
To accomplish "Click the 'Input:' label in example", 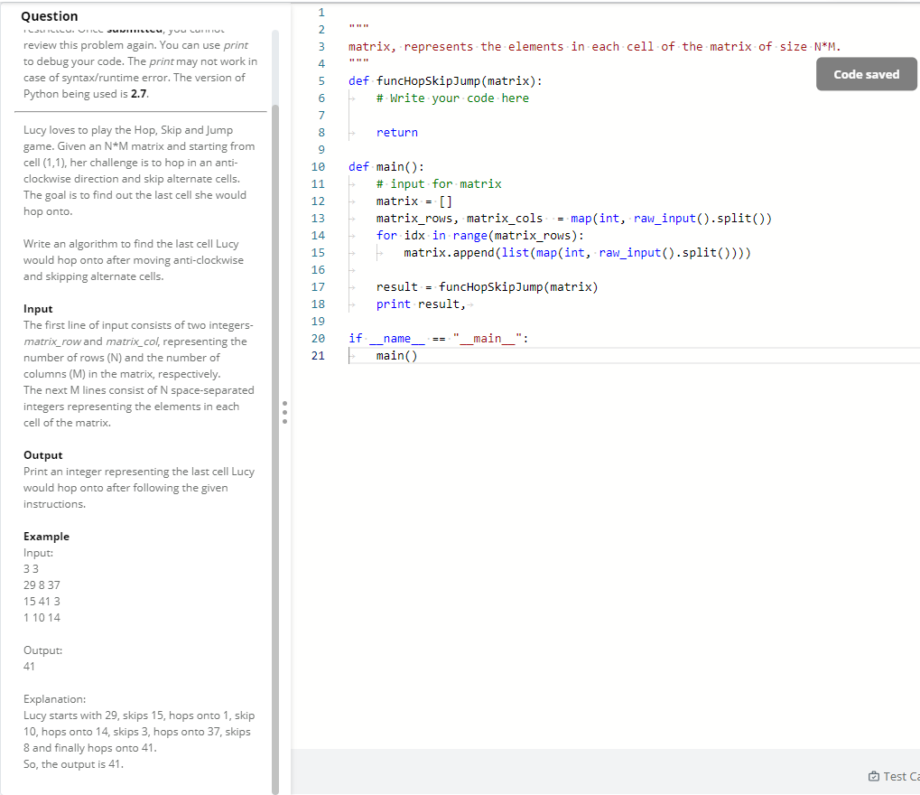I will coord(38,553).
